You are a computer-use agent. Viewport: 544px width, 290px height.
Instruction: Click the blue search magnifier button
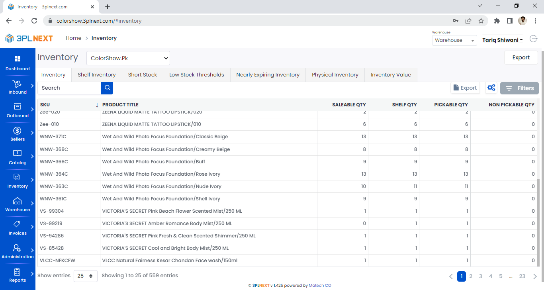tap(107, 88)
